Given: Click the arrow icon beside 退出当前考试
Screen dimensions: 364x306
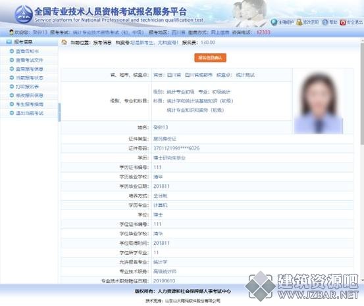Looking at the screenshot, I should (12, 113).
